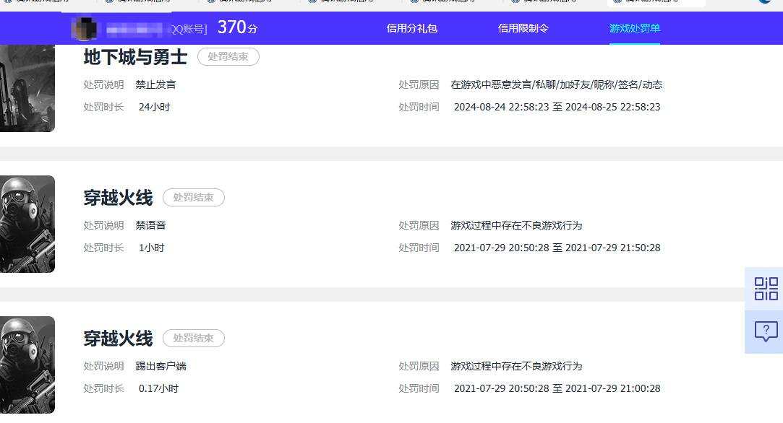The height and width of the screenshot is (423, 783).
Task: Click the blurred QQ account name
Action: pos(155,30)
